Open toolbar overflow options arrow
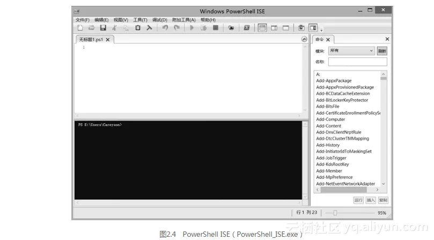Viewport: 434px width, 240px height. coord(321,29)
